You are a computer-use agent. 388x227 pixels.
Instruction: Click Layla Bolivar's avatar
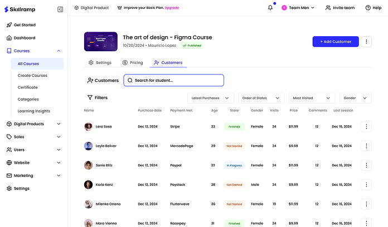(88, 146)
